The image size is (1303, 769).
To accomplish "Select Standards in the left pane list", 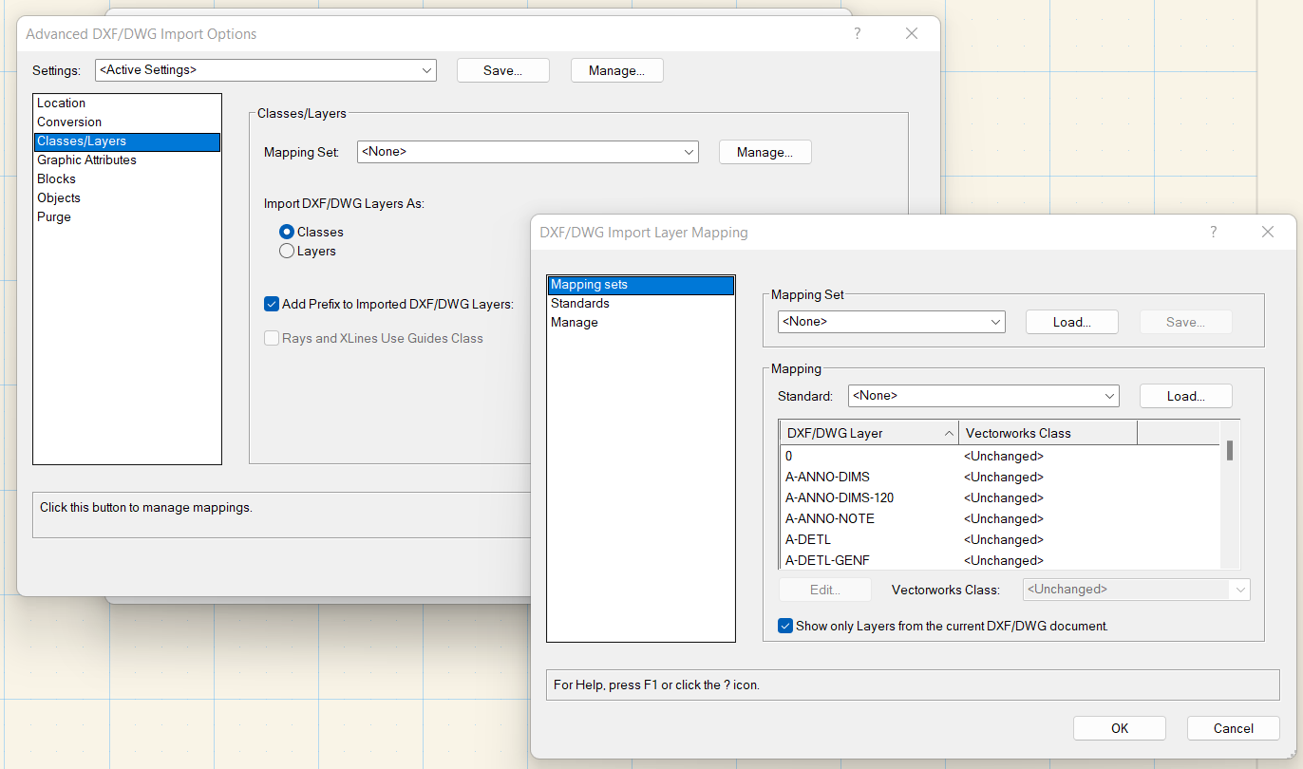I will click(580, 304).
